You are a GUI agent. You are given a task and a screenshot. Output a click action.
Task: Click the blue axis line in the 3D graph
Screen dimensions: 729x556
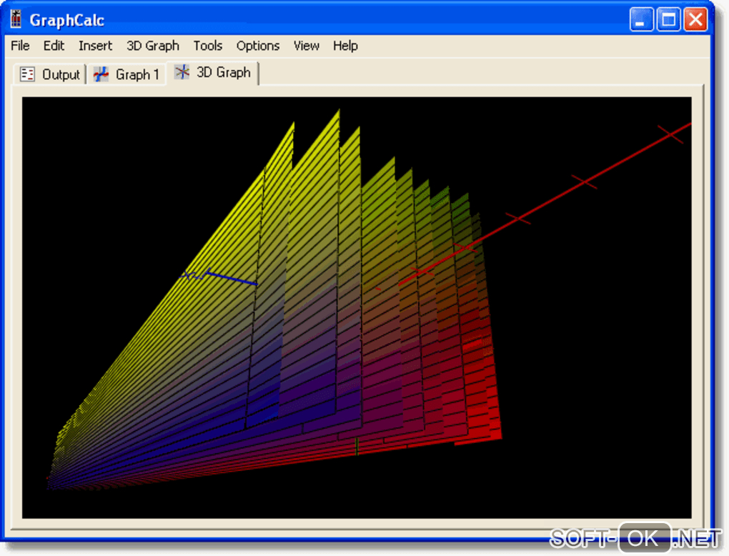click(232, 278)
